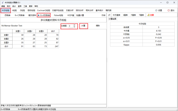Switch to the t检验 tab
Viewport: 178px width, 111px height.
[15, 10]
